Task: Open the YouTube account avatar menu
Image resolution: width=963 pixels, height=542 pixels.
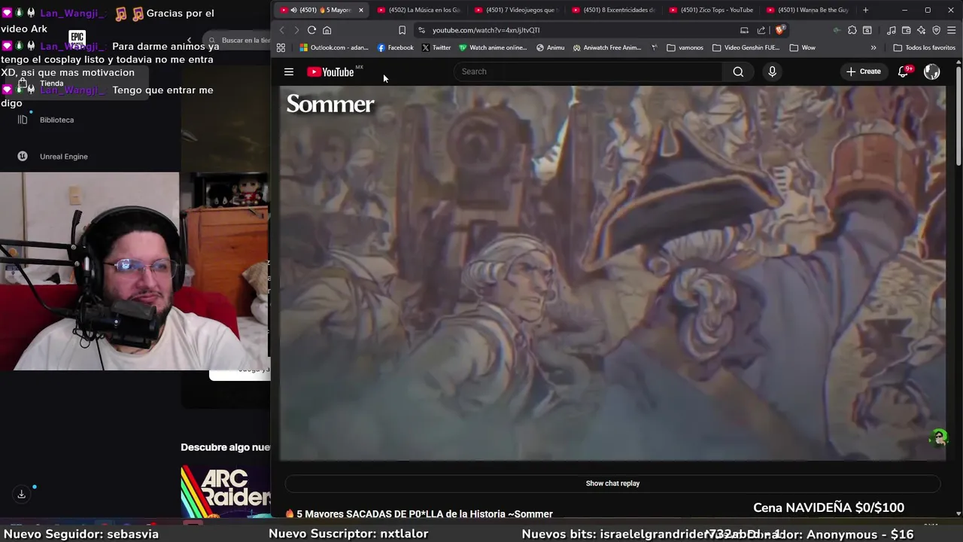Action: click(x=931, y=72)
